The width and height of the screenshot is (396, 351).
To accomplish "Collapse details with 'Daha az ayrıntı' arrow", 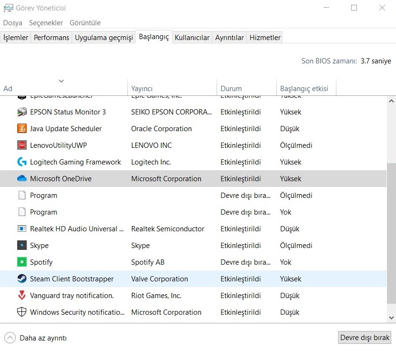I will [x=10, y=338].
